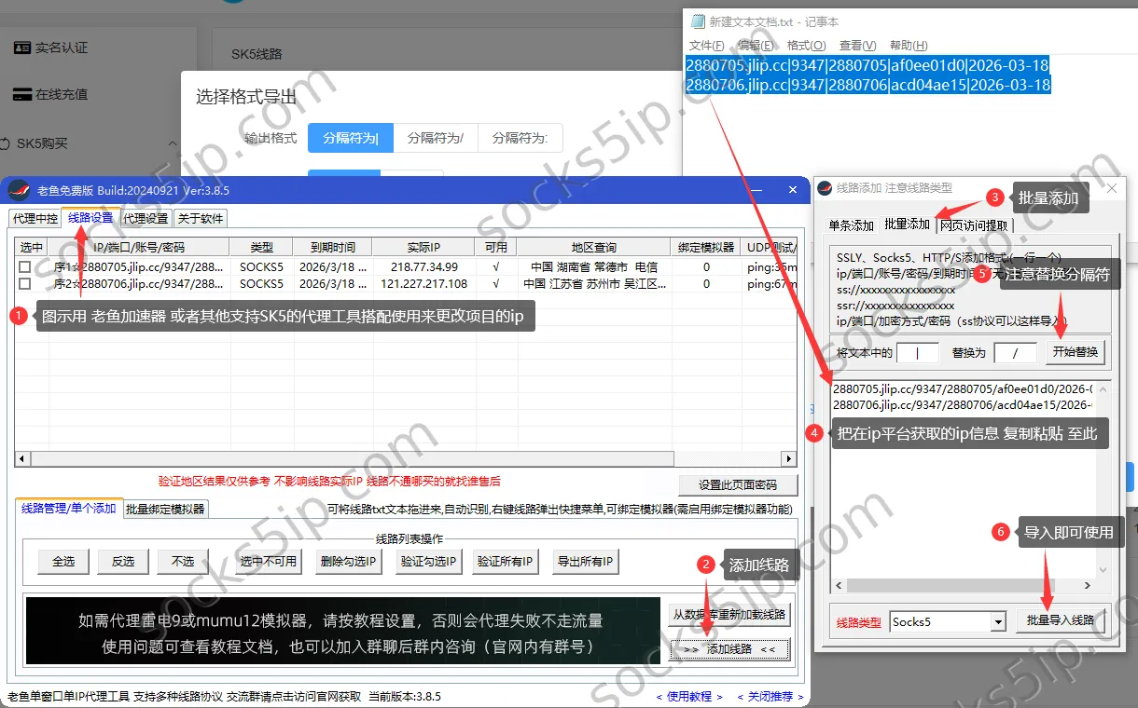Open Notepad 查看(V) menu
The image size is (1138, 708).
pos(857,45)
